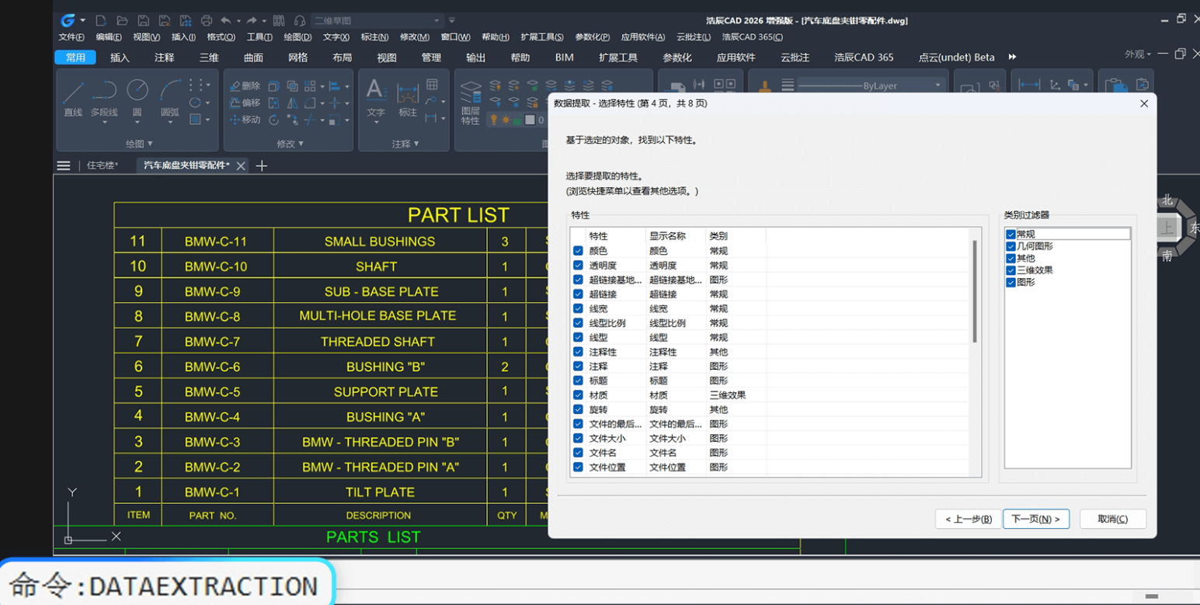Click the print icon in quick toolbar
Screen dimensions: 1200x605
206,20
